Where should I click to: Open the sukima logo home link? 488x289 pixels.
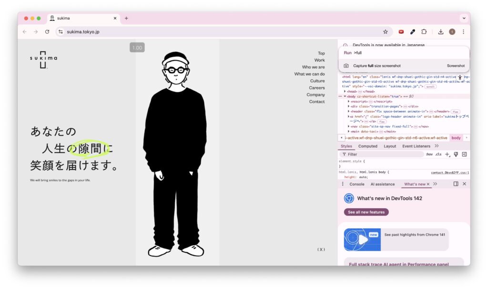tap(43, 60)
